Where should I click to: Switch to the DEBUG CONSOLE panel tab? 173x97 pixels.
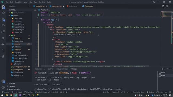[62, 69]
